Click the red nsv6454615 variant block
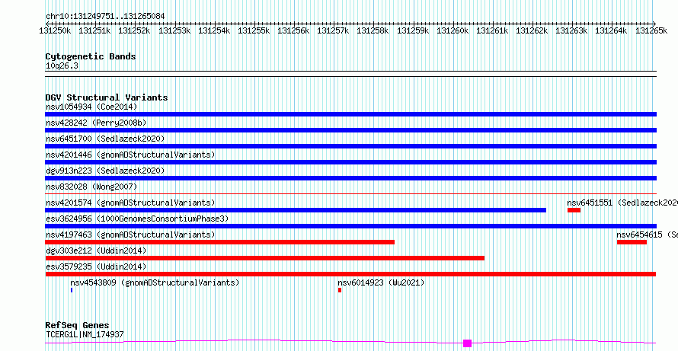The height and width of the screenshot is (351, 678). click(x=632, y=242)
